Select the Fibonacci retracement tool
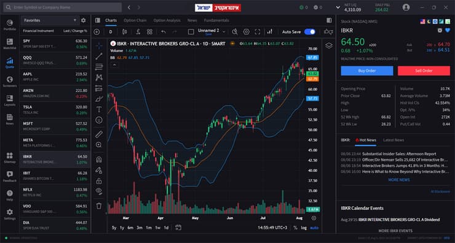This screenshot has width=455, height=243. 99,67
